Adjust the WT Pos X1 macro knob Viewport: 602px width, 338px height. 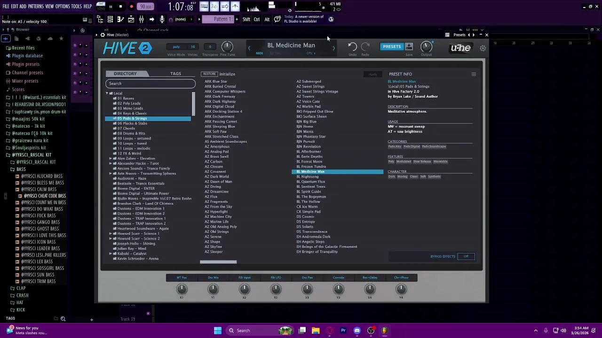(182, 289)
